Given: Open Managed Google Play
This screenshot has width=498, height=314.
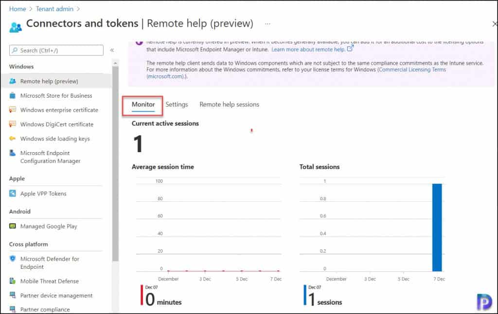Looking at the screenshot, I should click(49, 227).
